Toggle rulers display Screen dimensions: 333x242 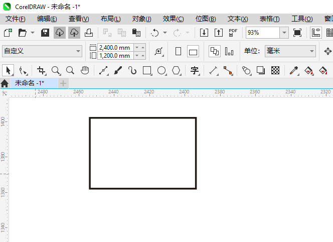coord(316,33)
